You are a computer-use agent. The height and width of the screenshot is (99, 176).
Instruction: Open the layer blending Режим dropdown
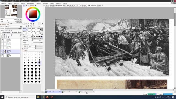pos(13,27)
